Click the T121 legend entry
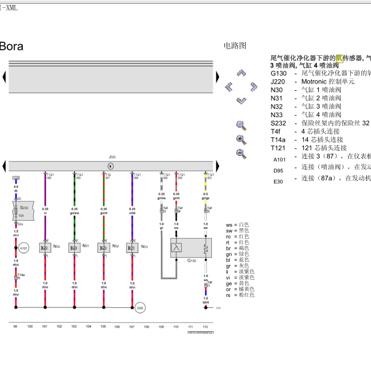The width and height of the screenshot is (371, 373). (x=308, y=148)
